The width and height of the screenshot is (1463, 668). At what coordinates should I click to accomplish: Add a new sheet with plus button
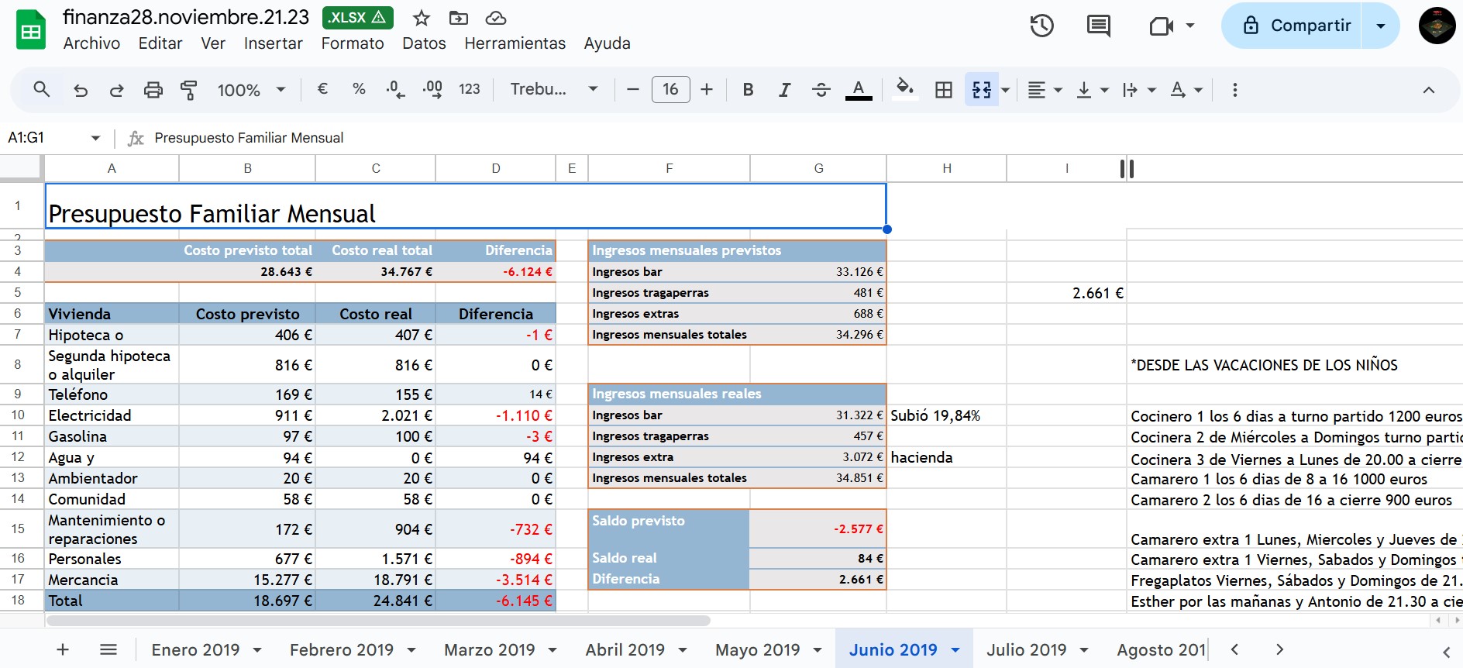point(63,650)
